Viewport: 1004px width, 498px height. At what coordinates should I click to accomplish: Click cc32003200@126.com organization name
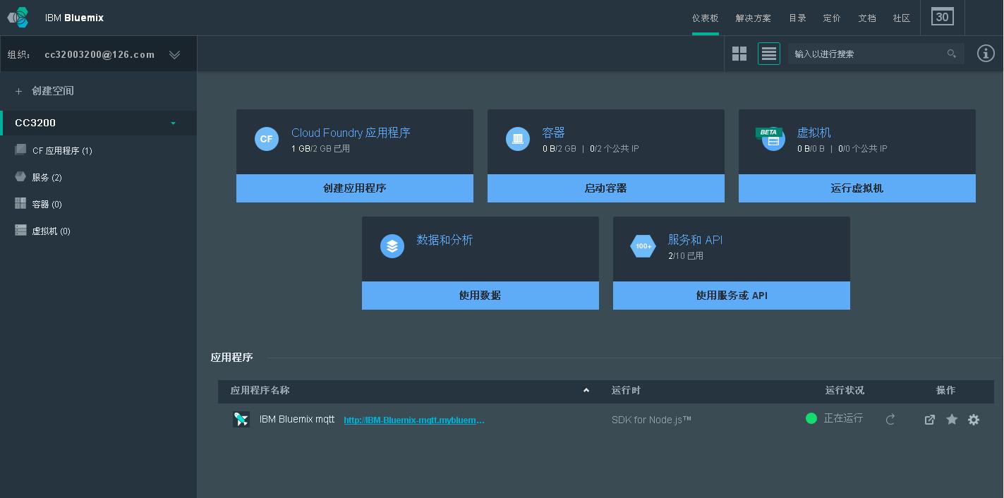pyautogui.click(x=99, y=54)
